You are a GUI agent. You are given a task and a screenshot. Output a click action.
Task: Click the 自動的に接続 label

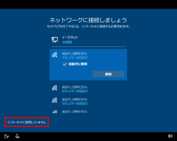78,64
